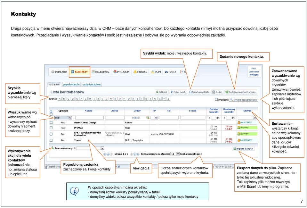Click the wyloguj link

click(254, 75)
